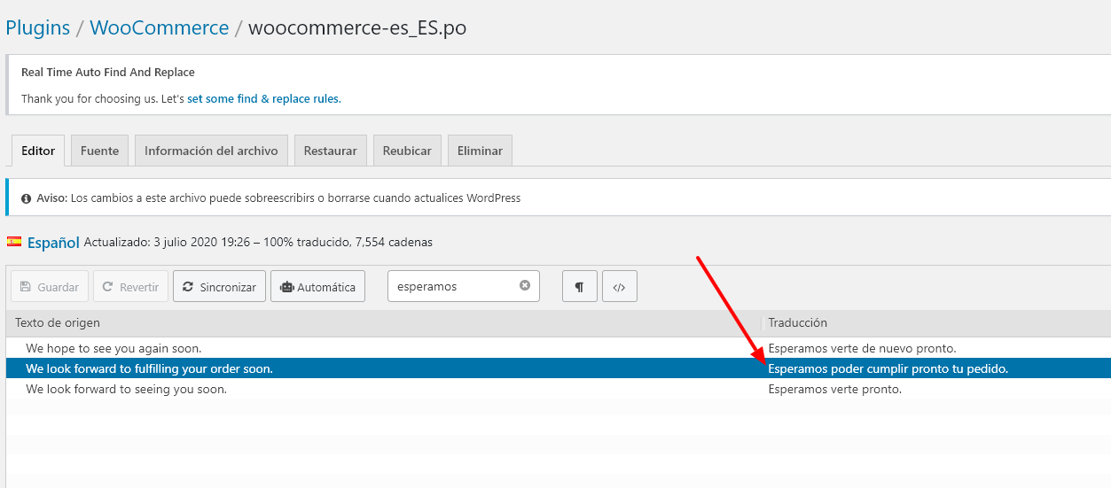Click the Revertir button
Image resolution: width=1111 pixels, height=488 pixels.
click(130, 286)
